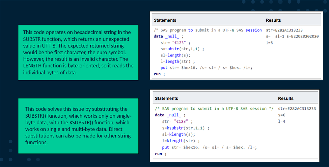Click the "Direct substitutions can also be made" sentence
This screenshot has height=167, width=329.
78,136
